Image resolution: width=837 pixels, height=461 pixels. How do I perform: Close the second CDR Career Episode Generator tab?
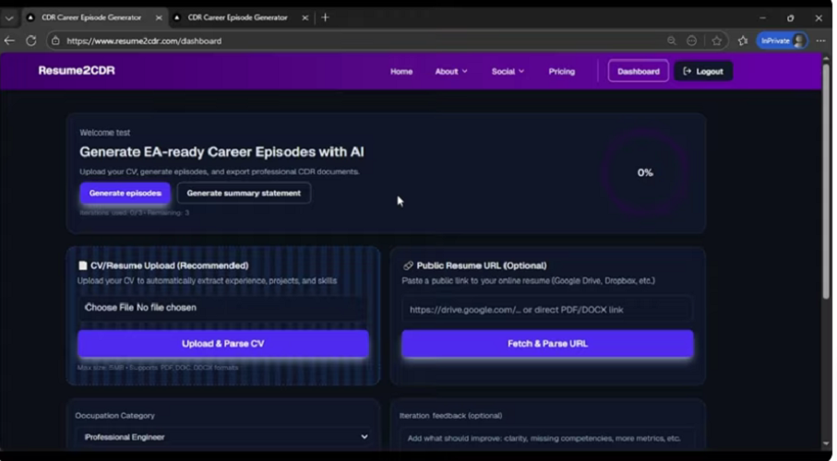coord(305,18)
